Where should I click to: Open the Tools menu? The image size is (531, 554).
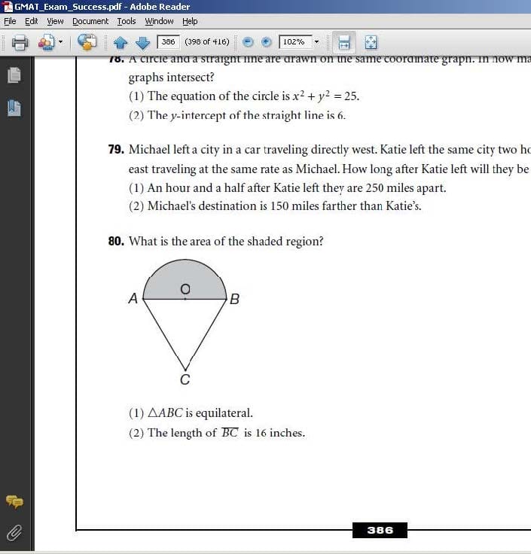pos(127,21)
